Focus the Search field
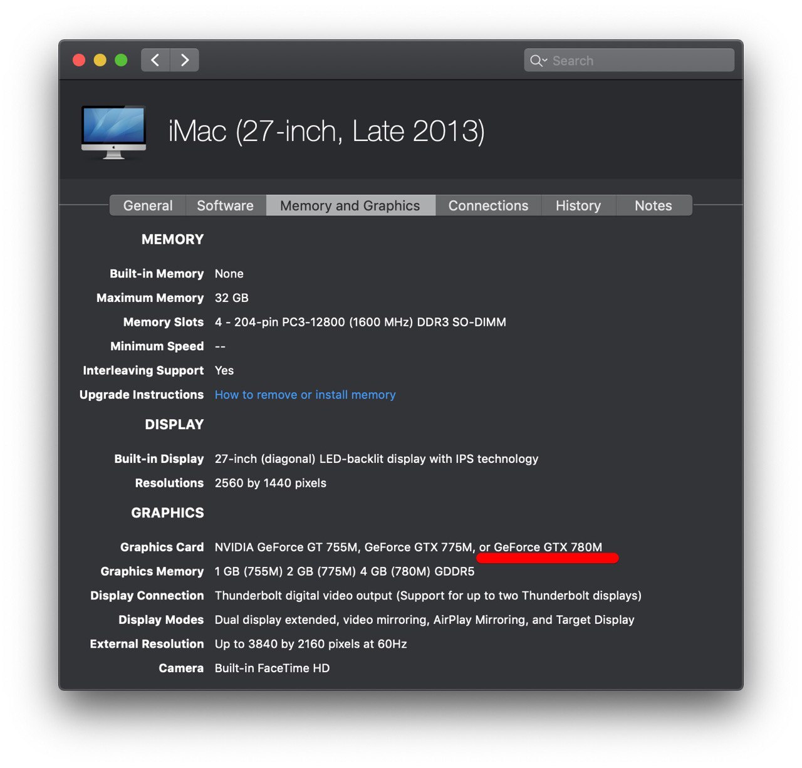This screenshot has height=768, width=802. click(x=629, y=60)
